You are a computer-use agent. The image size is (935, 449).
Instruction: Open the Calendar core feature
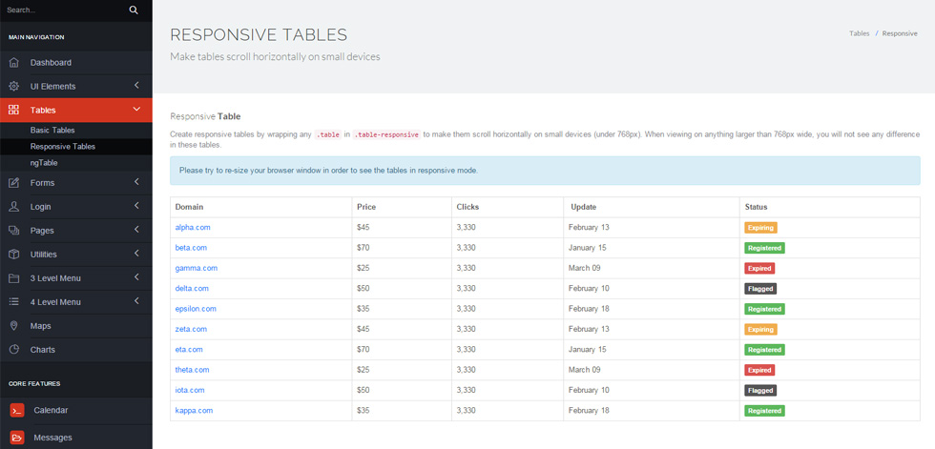click(x=76, y=410)
